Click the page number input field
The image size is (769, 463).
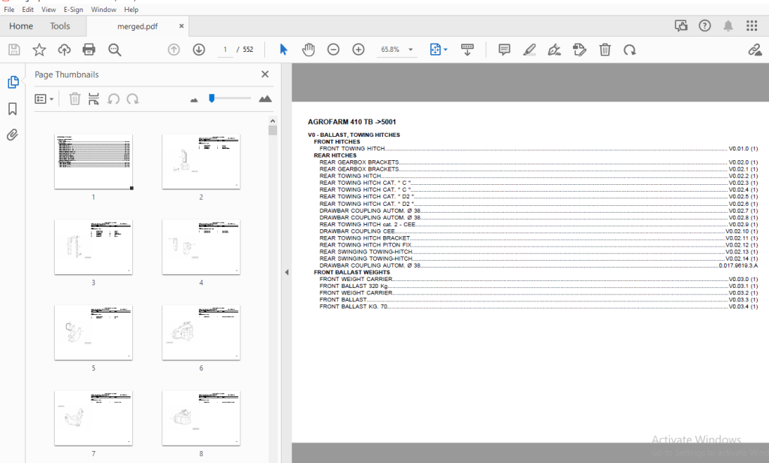(x=225, y=50)
